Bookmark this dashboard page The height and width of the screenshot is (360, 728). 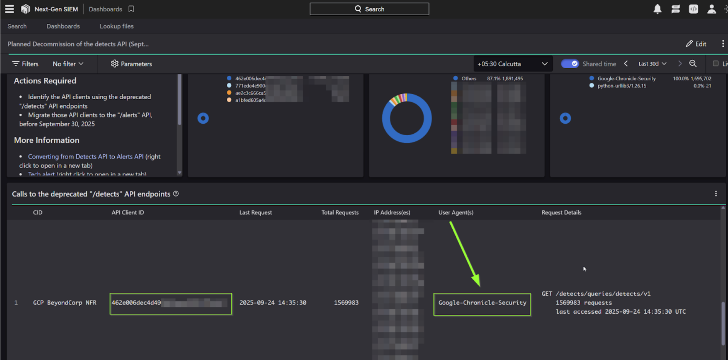pyautogui.click(x=131, y=9)
